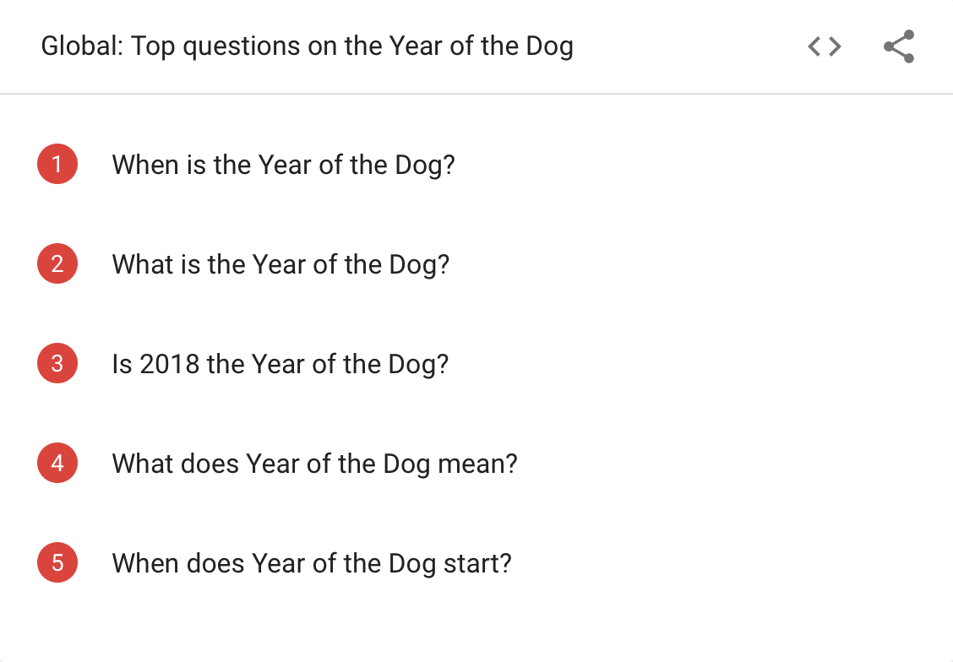This screenshot has height=662, width=953.
Task: Select the red number 4 badge
Action: tap(57, 464)
